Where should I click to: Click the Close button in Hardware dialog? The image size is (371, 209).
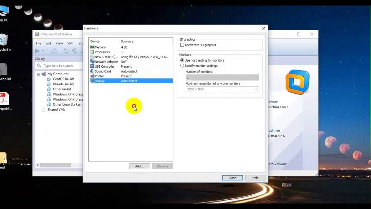(x=232, y=178)
